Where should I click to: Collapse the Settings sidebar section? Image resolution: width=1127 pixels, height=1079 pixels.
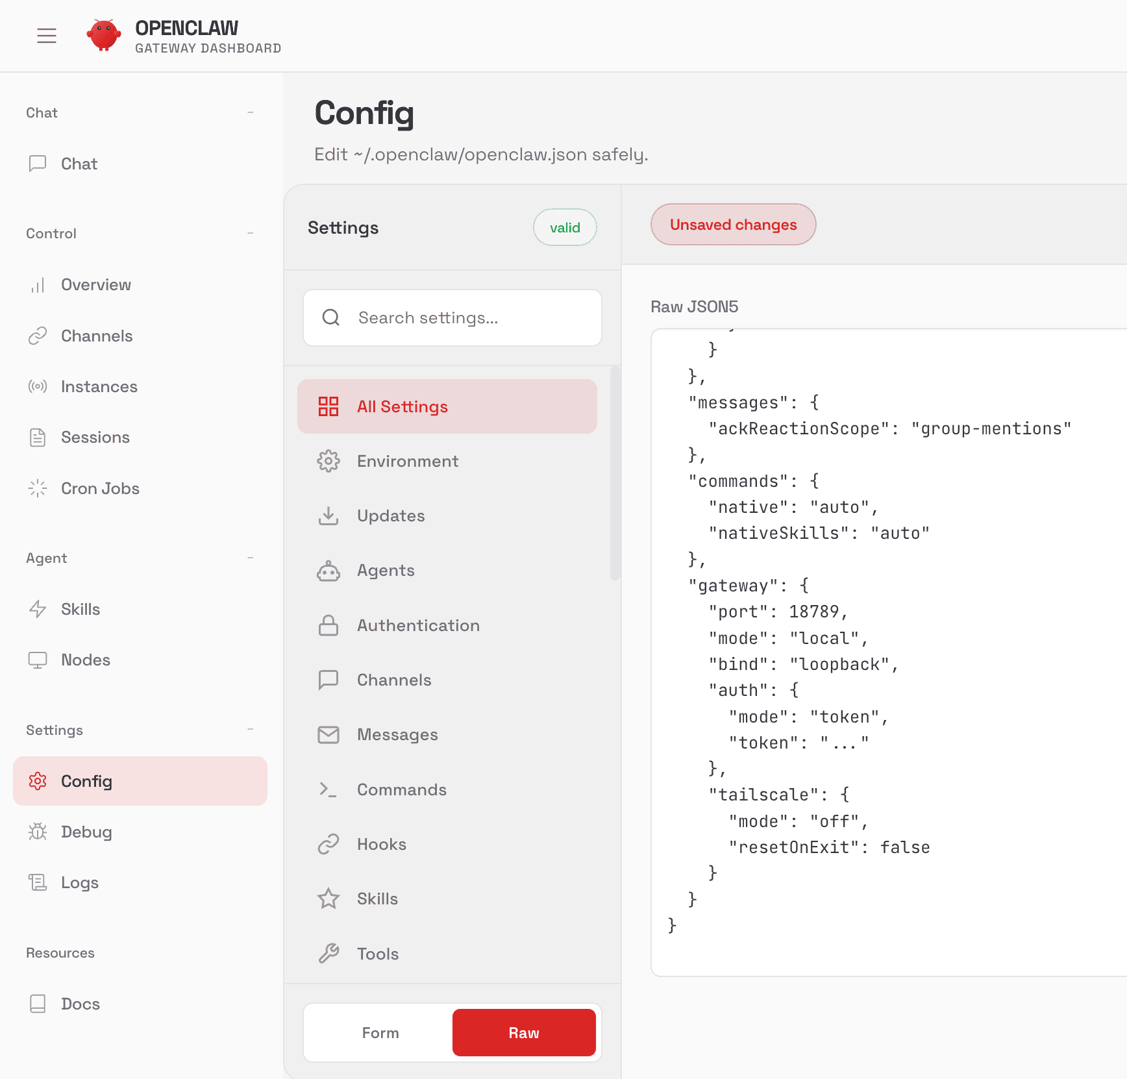[x=250, y=730]
